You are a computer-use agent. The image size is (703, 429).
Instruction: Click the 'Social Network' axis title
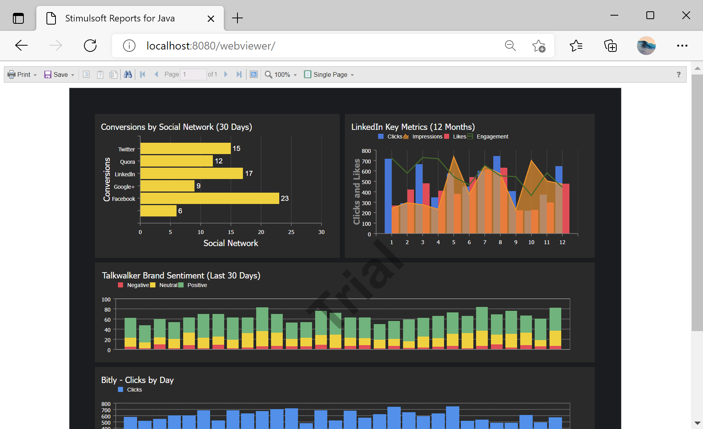(x=231, y=243)
